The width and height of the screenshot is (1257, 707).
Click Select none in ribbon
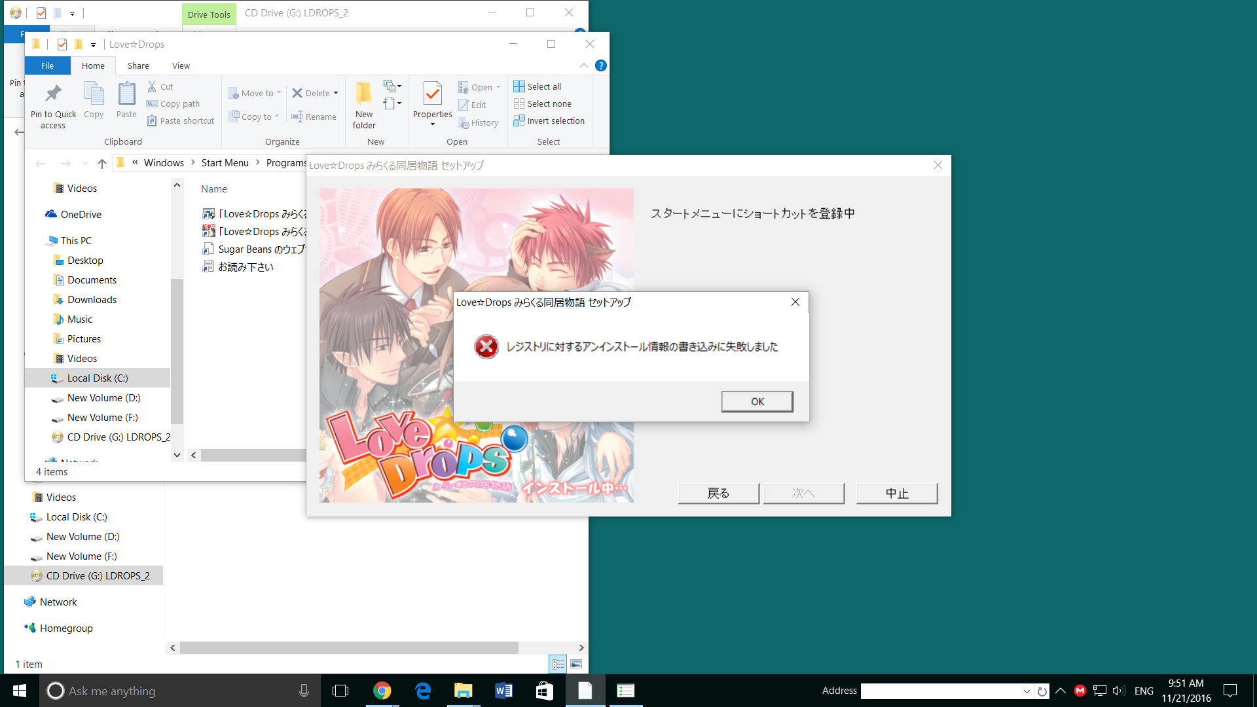click(543, 103)
